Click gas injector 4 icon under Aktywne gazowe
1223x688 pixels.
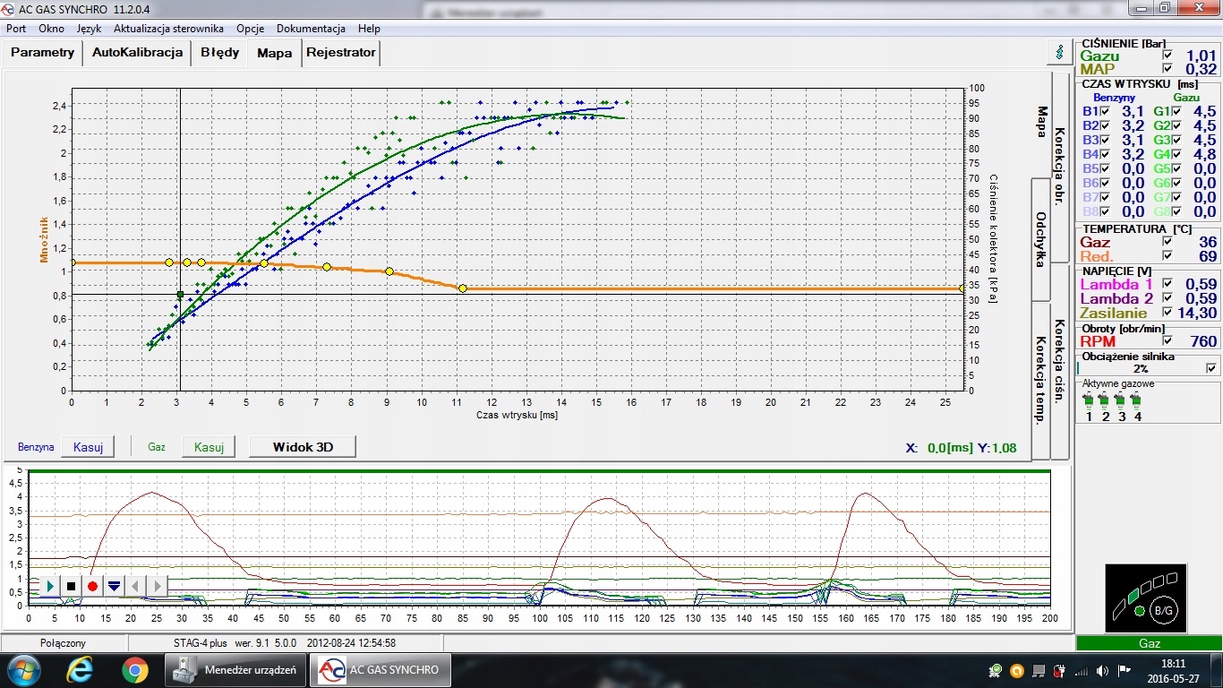click(x=1137, y=400)
